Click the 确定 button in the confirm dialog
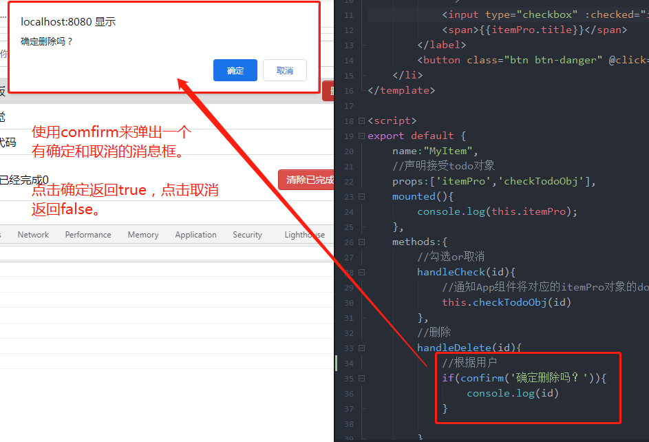The image size is (649, 442). tap(235, 70)
